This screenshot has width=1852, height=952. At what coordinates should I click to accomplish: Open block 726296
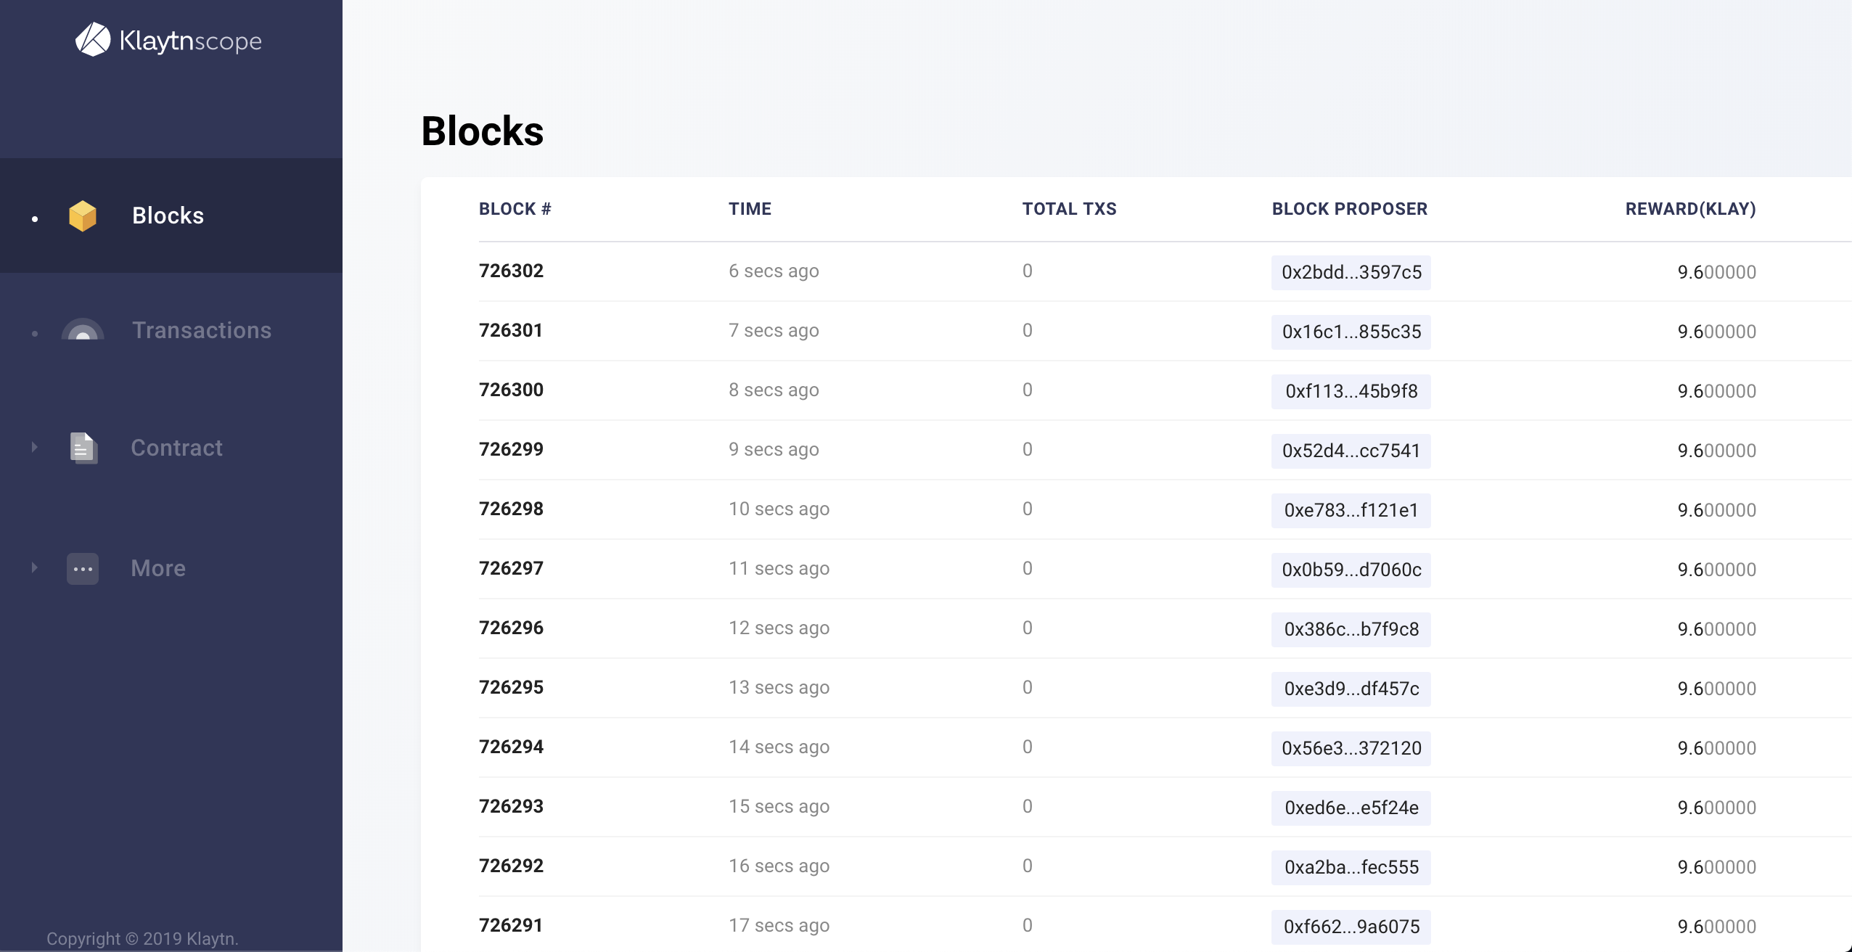(511, 628)
